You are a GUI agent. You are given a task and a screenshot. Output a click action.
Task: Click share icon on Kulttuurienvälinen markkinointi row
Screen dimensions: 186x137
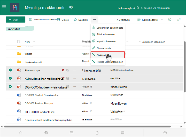click(68, 78)
